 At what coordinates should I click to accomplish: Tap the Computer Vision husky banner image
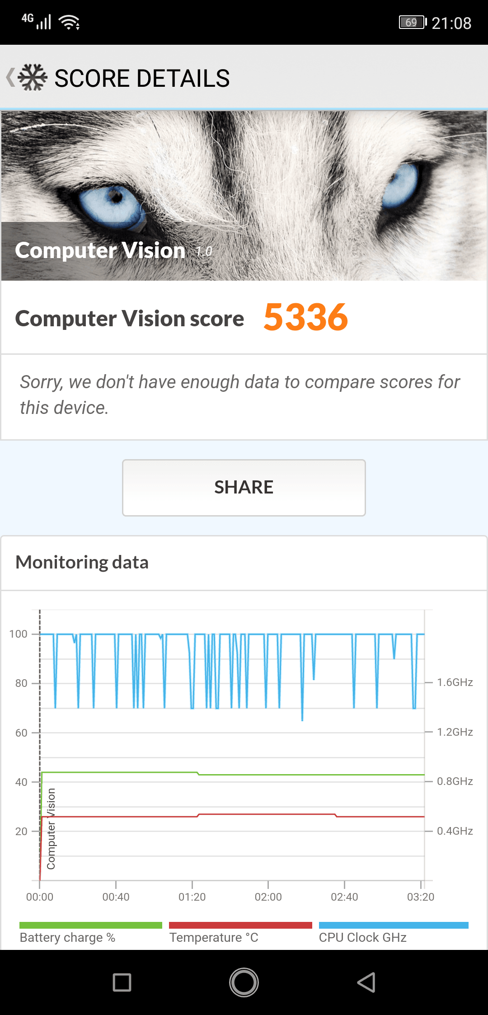[244, 196]
